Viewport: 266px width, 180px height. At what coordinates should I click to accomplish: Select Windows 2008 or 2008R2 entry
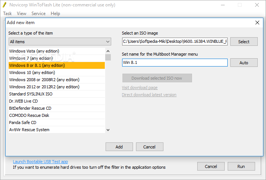[57, 80]
